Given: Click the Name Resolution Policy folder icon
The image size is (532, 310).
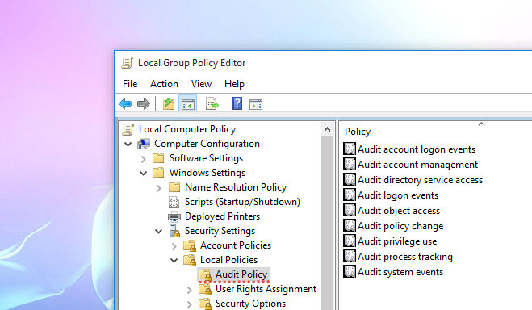Looking at the screenshot, I should [x=174, y=187].
